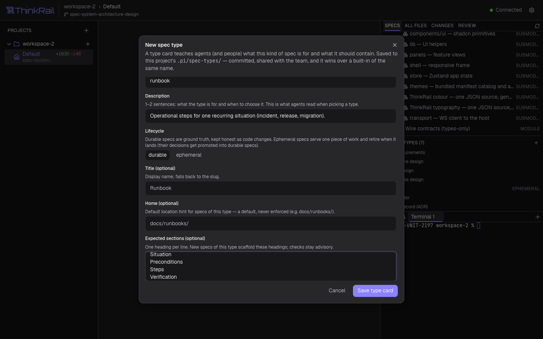Click the MODULE tag on Wire contracts
The image size is (543, 339).
(530, 129)
